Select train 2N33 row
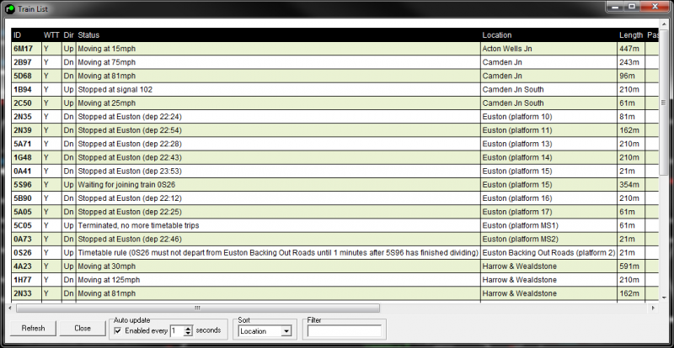The image size is (674, 348). (x=334, y=293)
